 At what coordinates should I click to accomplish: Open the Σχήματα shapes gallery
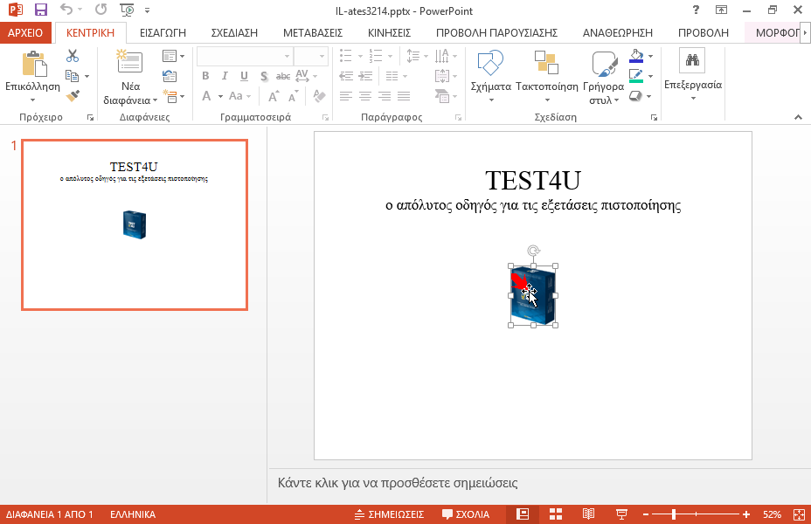pos(491,76)
